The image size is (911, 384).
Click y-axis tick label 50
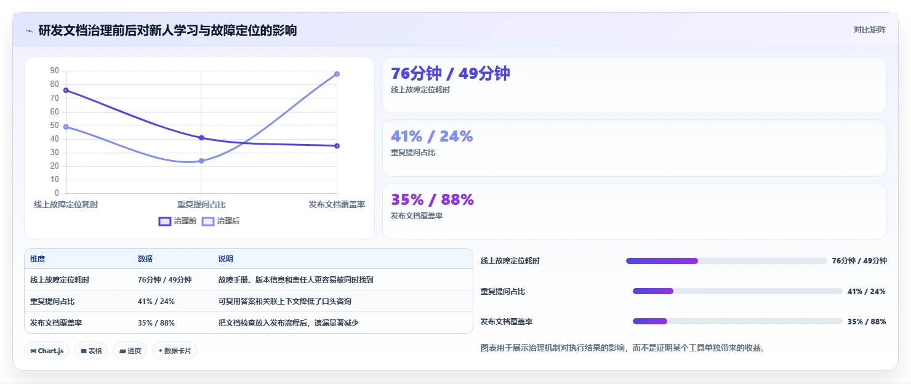click(55, 125)
